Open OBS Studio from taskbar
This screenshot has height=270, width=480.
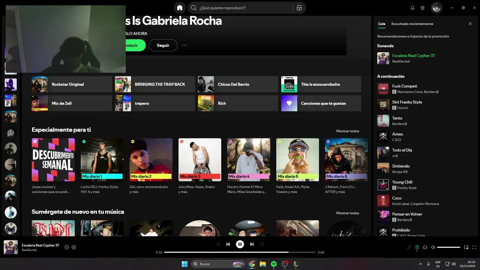(x=285, y=264)
